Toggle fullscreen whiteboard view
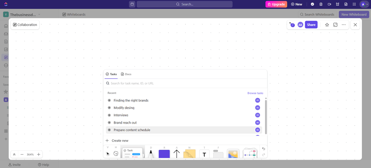371x168 pixels. point(335,25)
